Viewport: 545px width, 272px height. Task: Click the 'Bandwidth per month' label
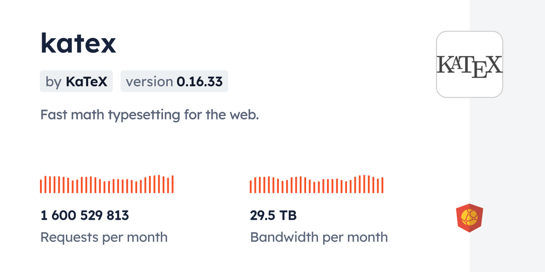click(x=318, y=237)
